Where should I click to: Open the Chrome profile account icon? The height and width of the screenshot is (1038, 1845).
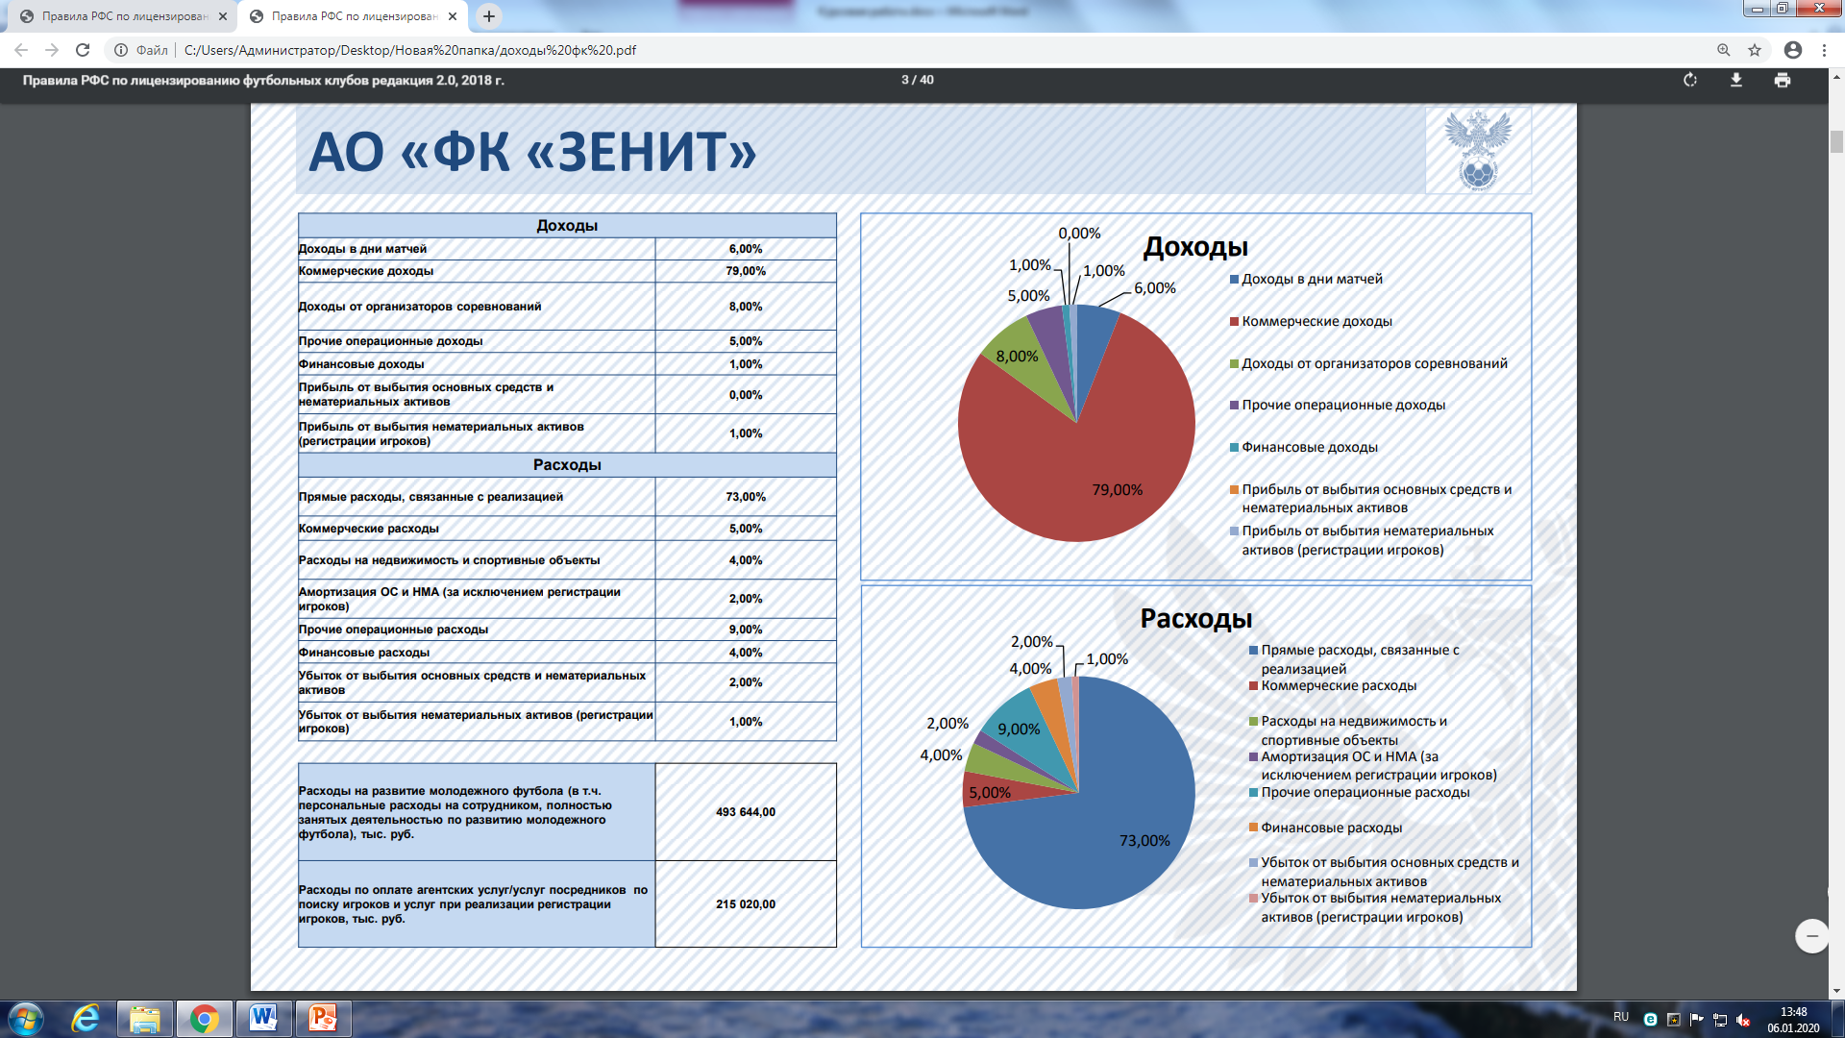(1792, 50)
